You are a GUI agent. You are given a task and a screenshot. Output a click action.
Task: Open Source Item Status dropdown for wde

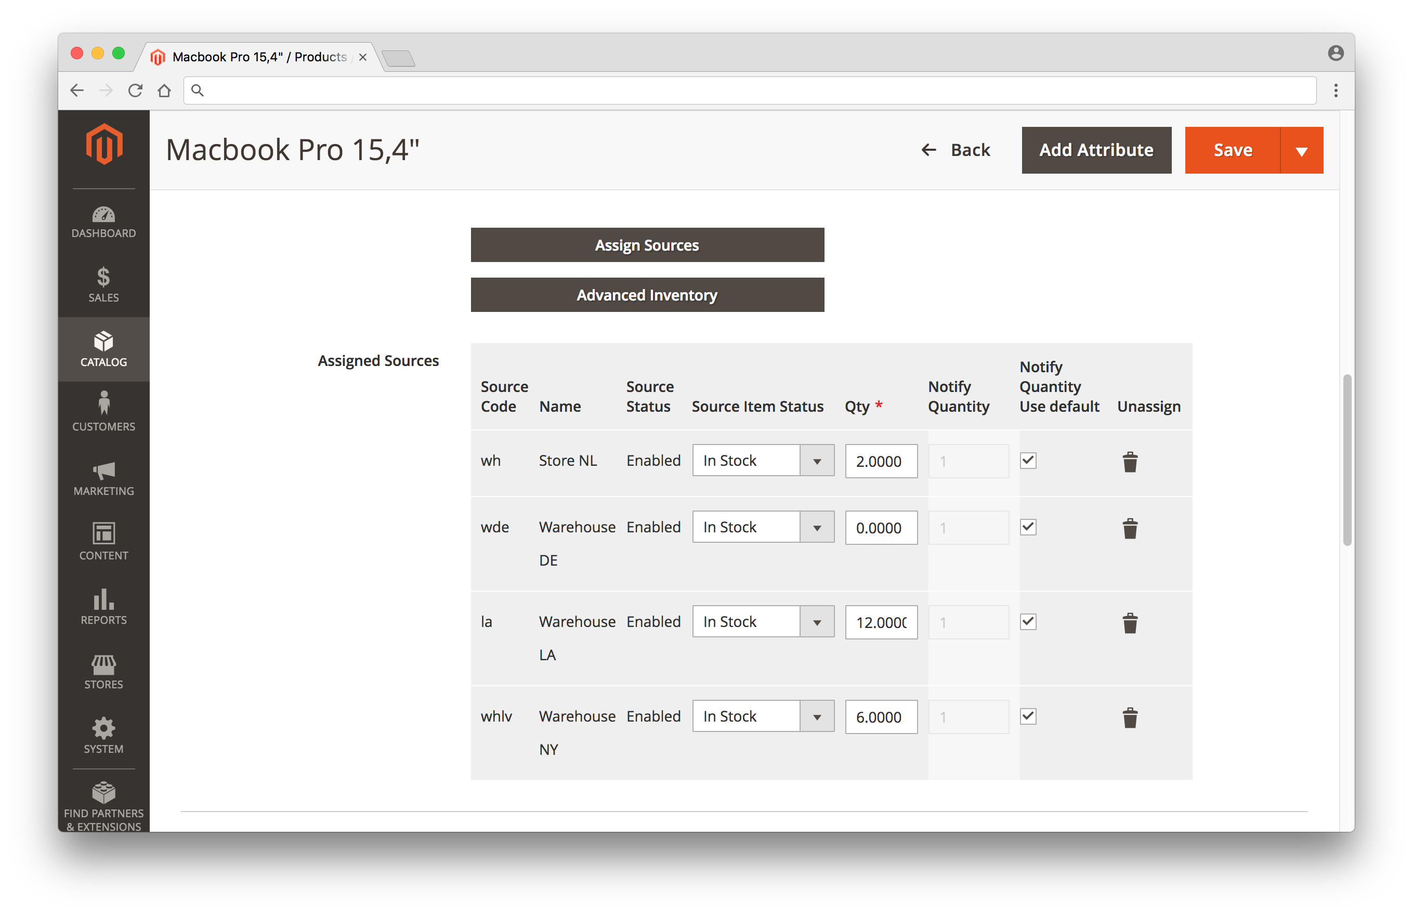coord(763,527)
